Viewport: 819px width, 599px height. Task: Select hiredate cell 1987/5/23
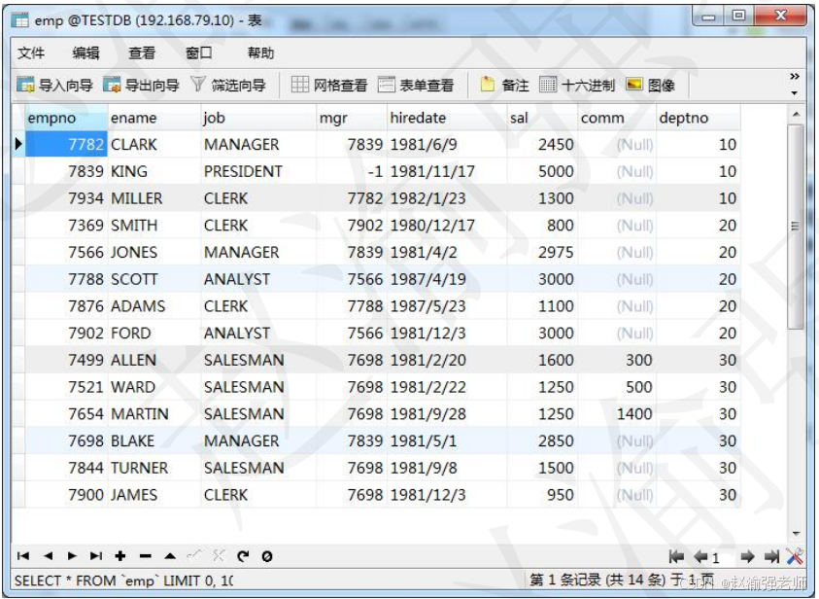point(447,306)
